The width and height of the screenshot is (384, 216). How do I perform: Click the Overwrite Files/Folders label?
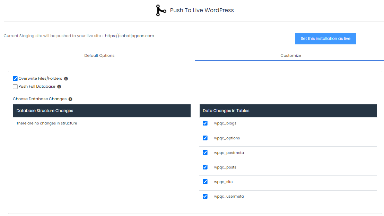(40, 78)
